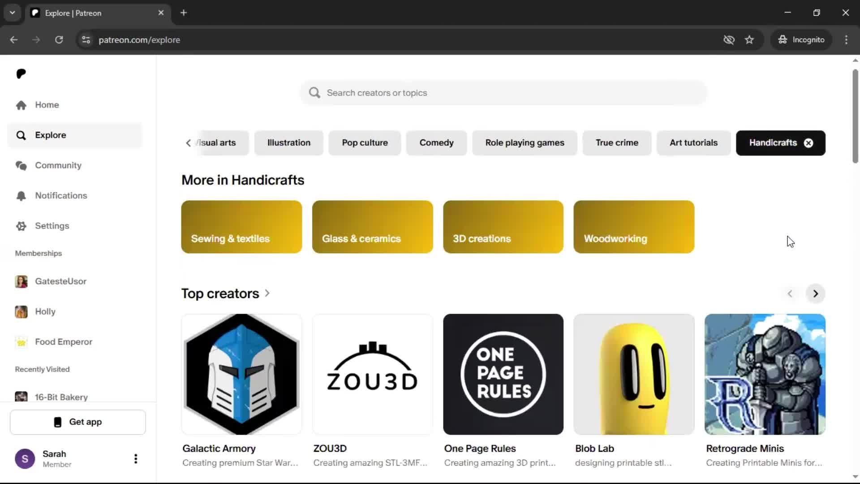Open the tab search dropdown
The height and width of the screenshot is (484, 860).
[x=13, y=13]
